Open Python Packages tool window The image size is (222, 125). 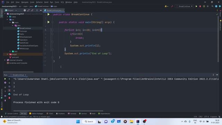click(36, 114)
